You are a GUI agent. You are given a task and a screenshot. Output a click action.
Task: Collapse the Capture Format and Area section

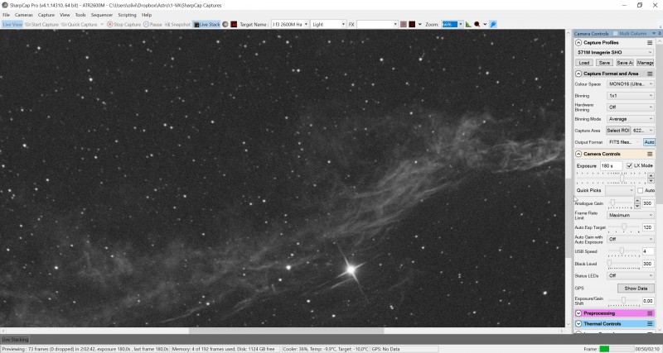click(x=578, y=74)
